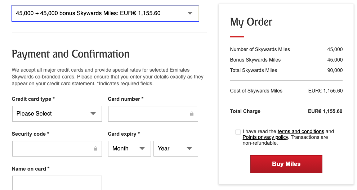Click the Payment and Confirmation heading

pos(71,54)
